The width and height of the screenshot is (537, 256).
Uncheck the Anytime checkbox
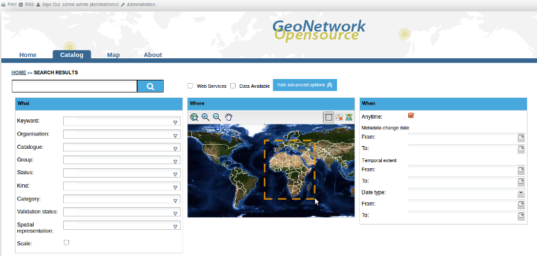[411, 115]
